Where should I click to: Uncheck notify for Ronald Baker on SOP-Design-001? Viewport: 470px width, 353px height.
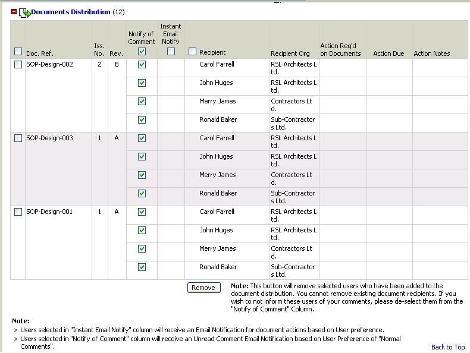coord(142,267)
